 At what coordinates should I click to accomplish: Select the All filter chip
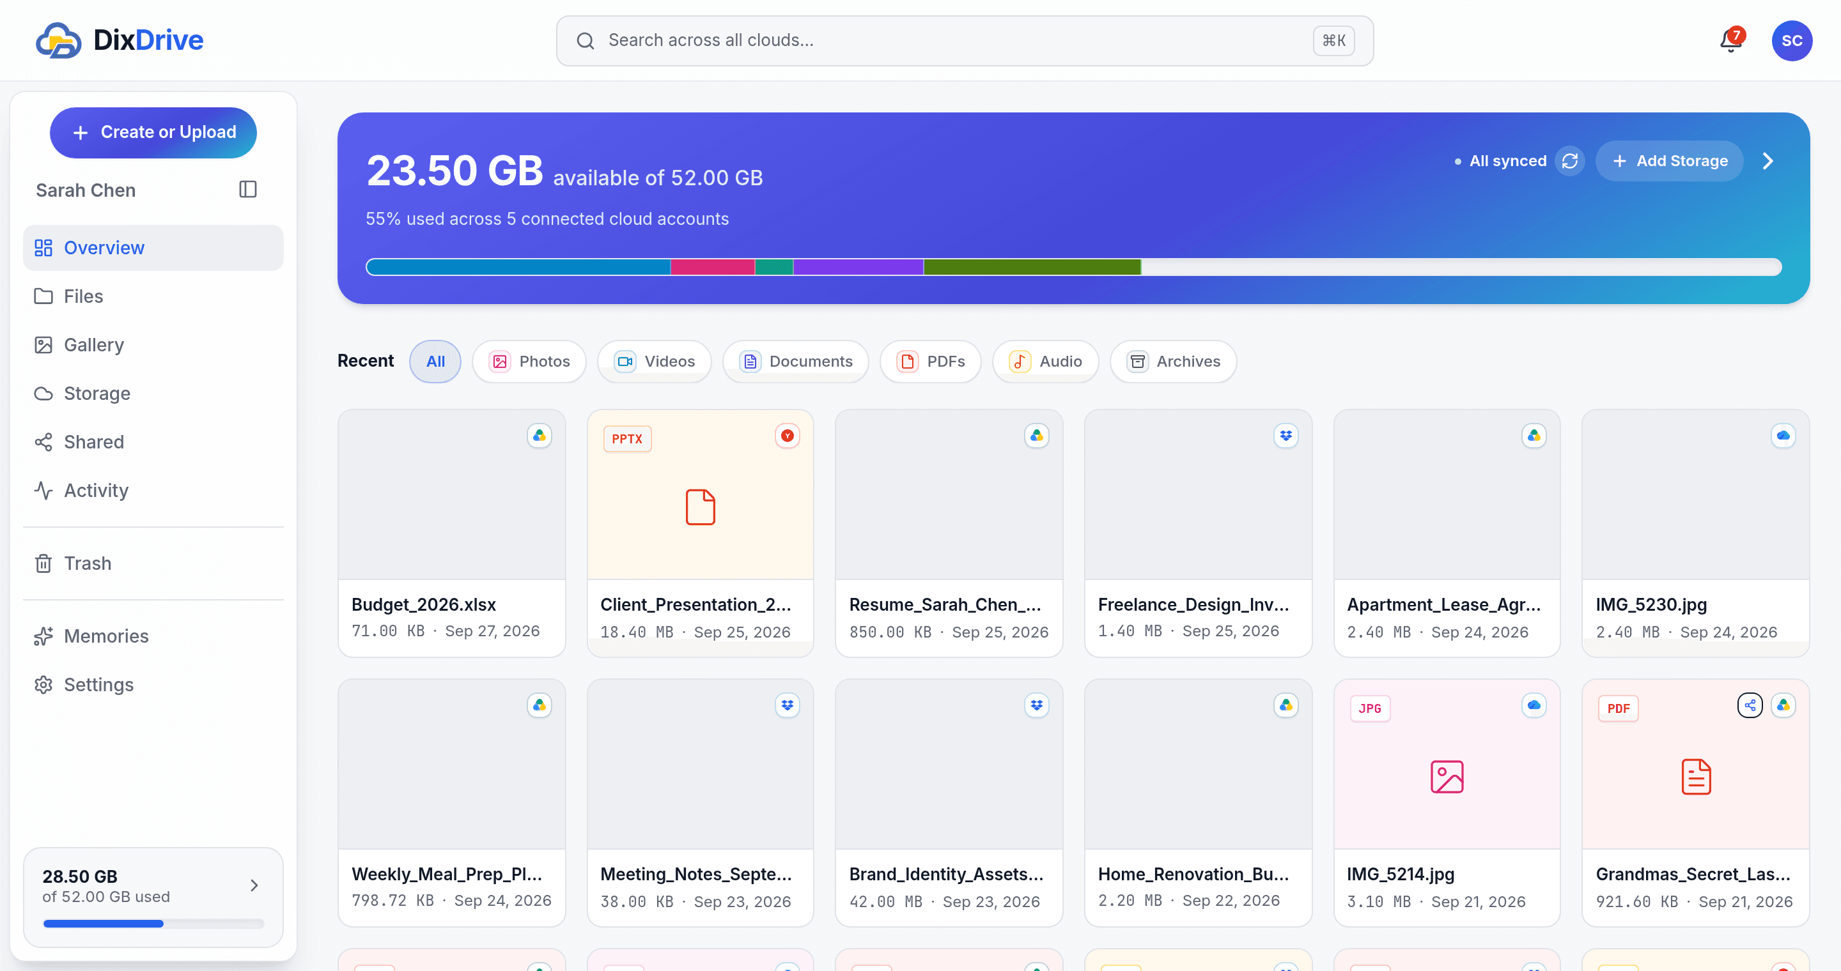click(x=435, y=362)
